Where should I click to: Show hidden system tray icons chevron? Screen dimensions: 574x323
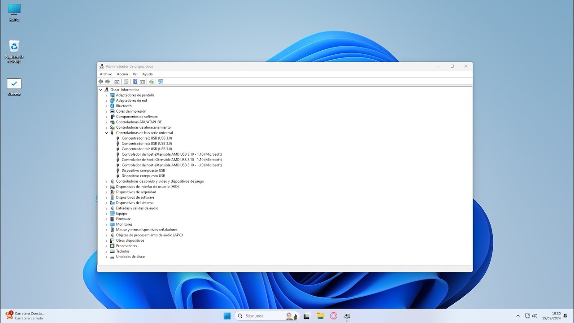518,316
